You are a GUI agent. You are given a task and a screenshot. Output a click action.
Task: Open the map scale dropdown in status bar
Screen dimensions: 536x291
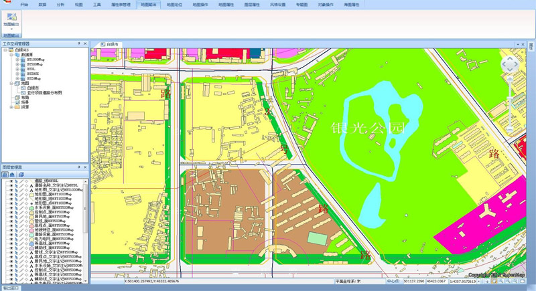pos(478,282)
